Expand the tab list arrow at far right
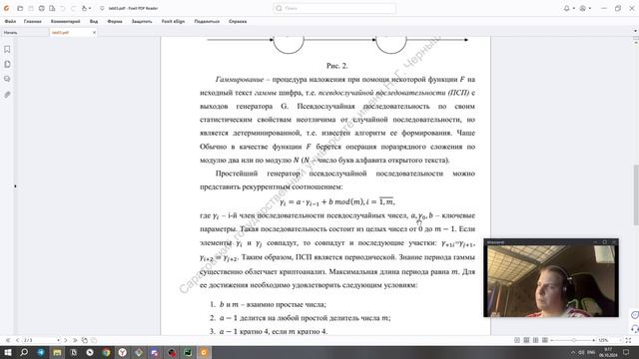This screenshot has height=359, width=639. pyautogui.click(x=635, y=31)
